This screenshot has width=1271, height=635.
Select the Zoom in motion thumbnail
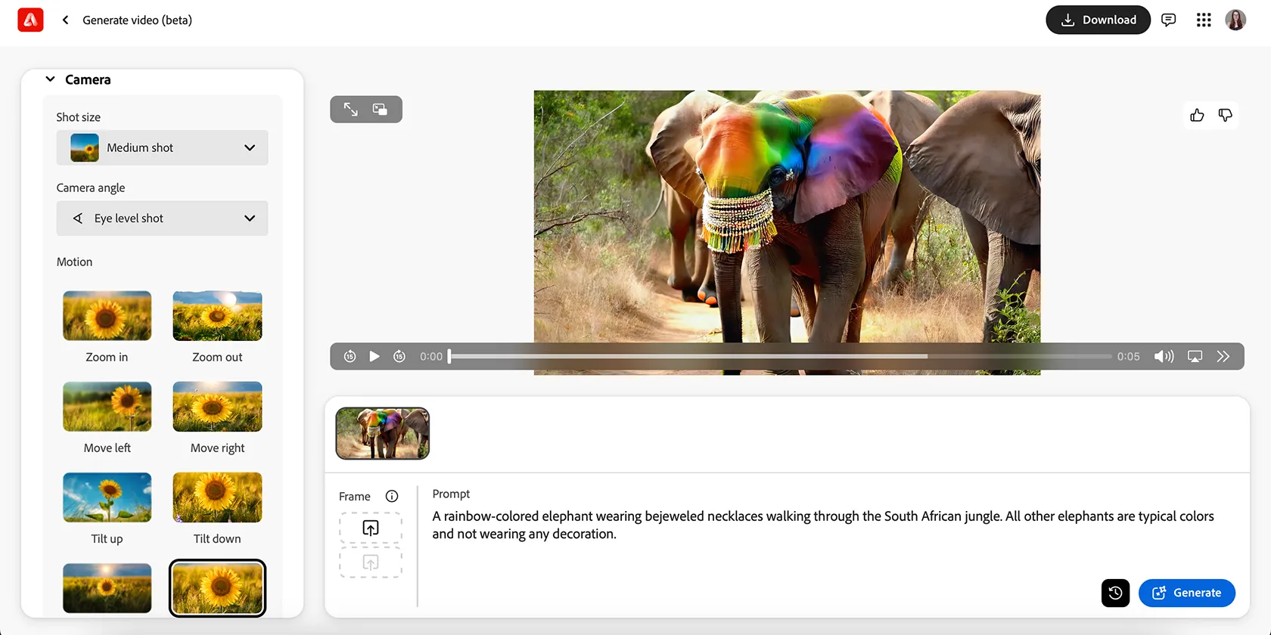click(x=107, y=316)
